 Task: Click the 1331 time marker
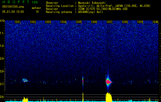[17, 22]
